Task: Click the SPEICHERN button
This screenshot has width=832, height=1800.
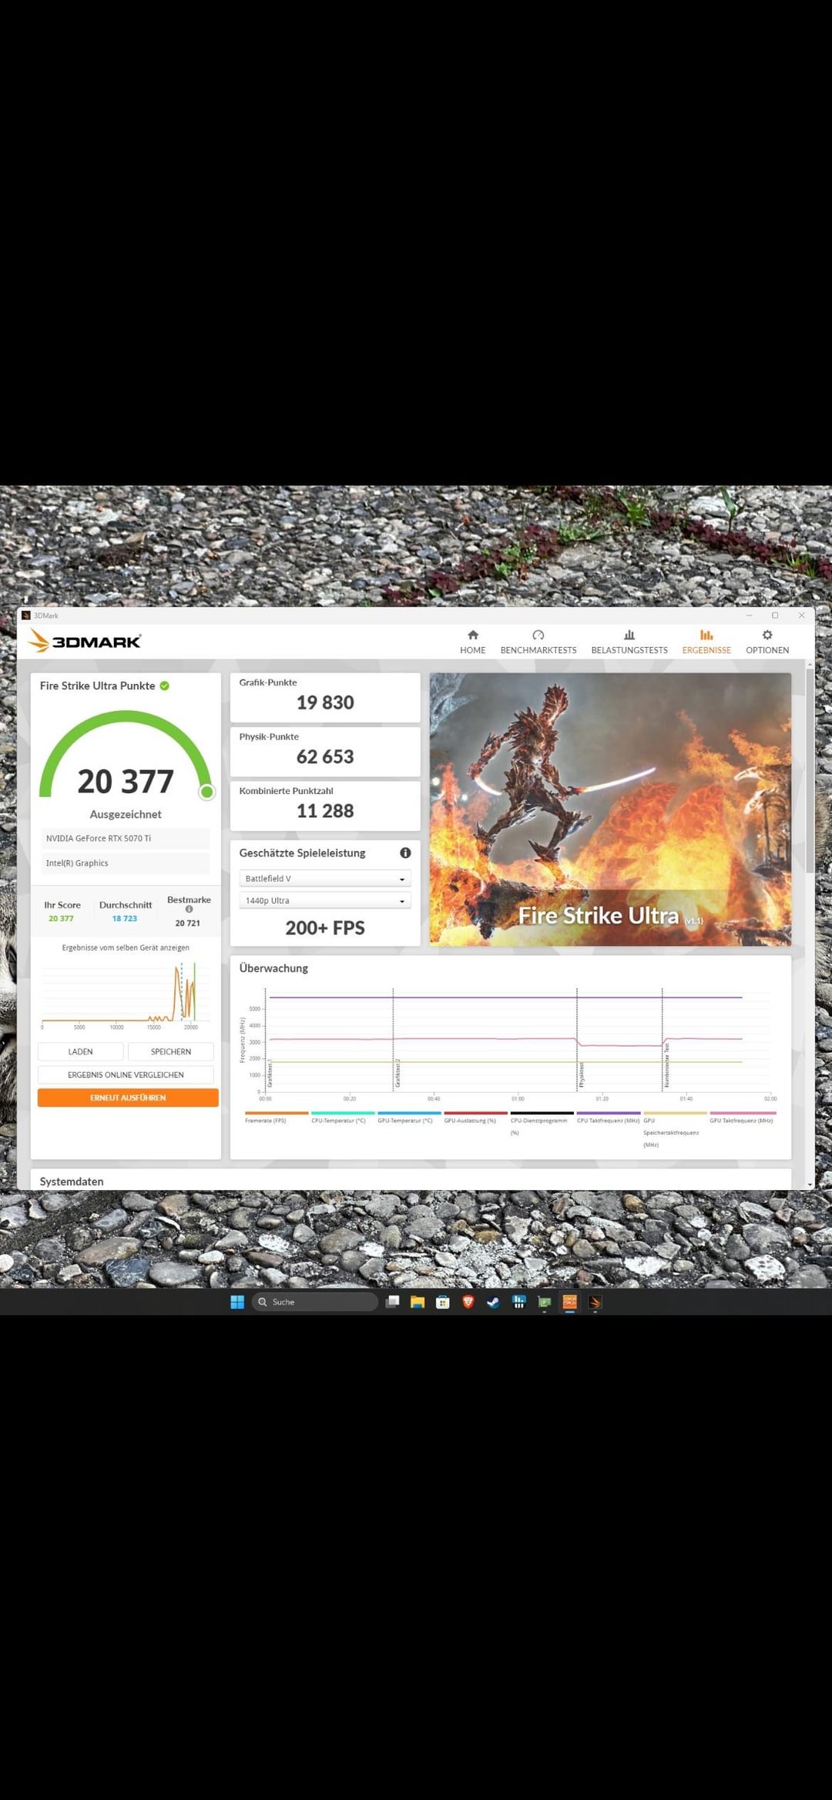Action: coord(171,1051)
